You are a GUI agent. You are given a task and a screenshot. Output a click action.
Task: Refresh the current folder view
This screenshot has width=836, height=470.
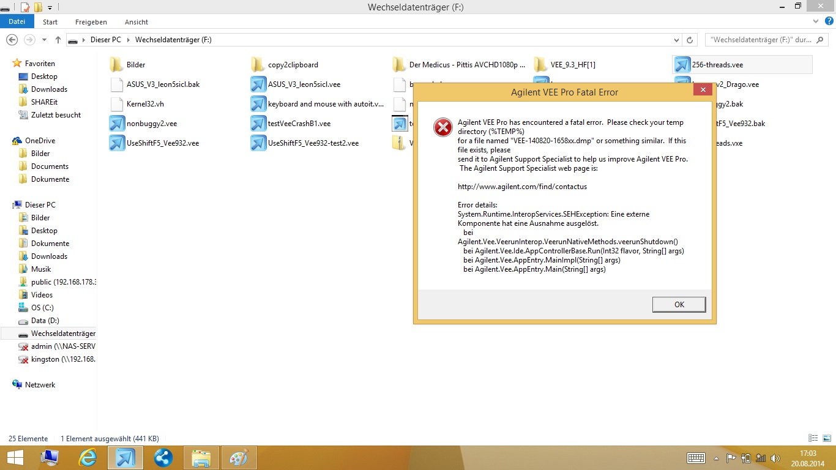tap(690, 40)
